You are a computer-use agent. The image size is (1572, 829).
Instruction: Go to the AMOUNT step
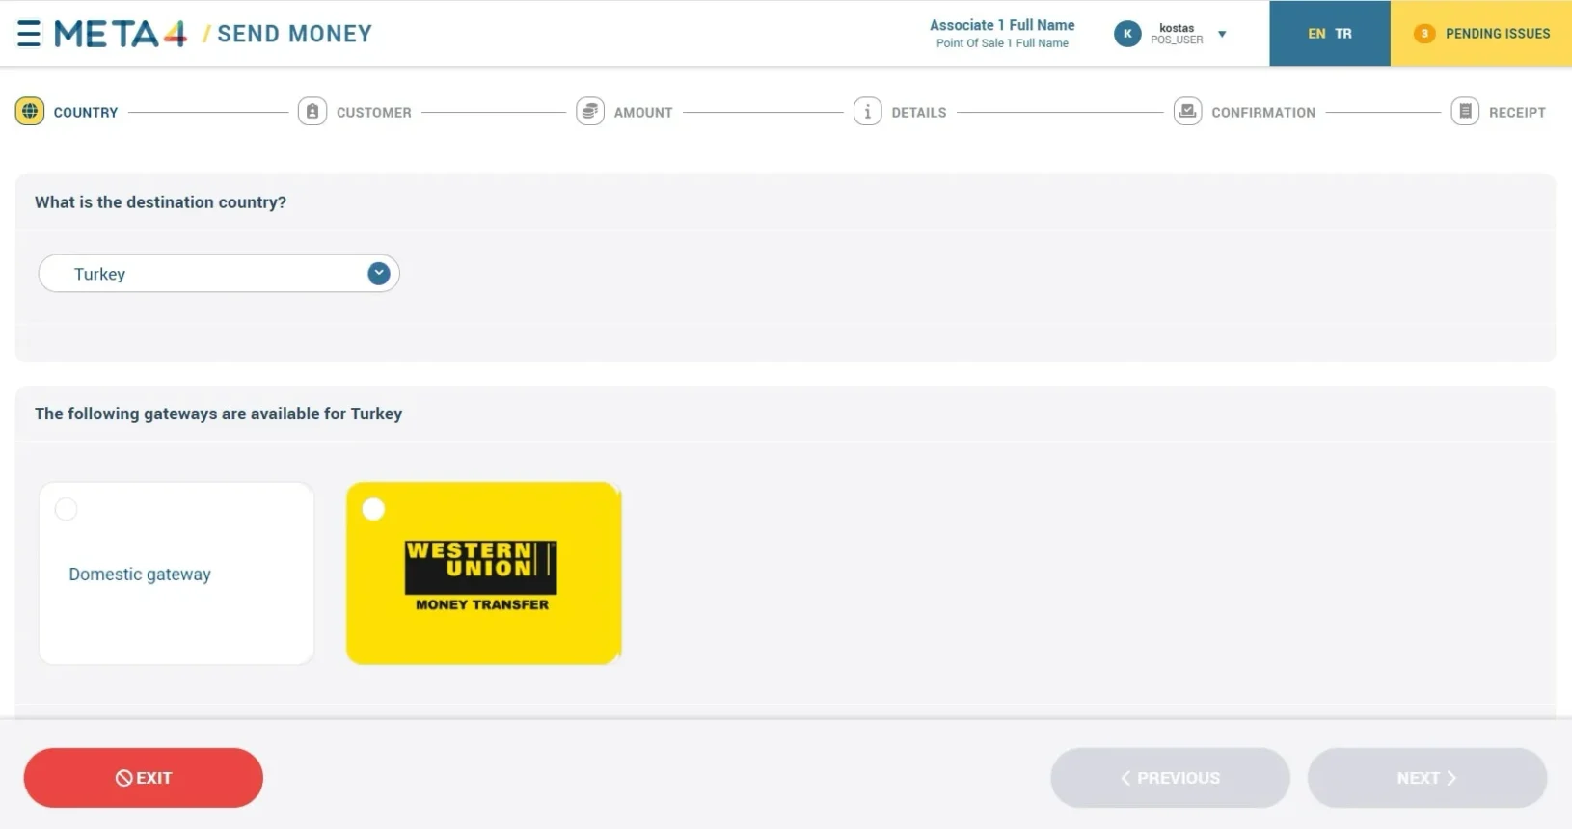coord(643,113)
